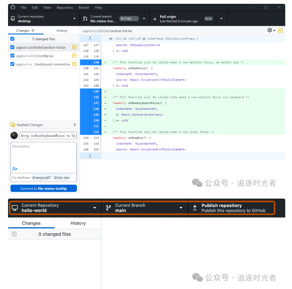Screen dimensions: 292x289
Task: Open the View menu
Action: coord(47,8)
